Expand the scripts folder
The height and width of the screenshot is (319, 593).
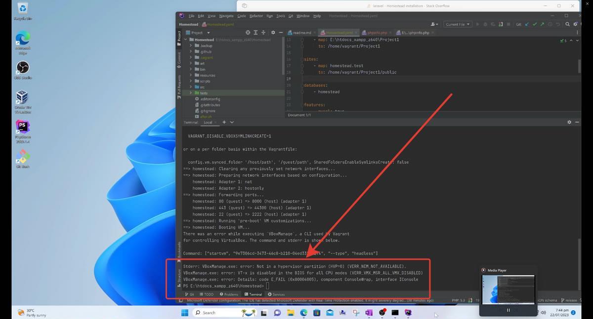click(191, 81)
